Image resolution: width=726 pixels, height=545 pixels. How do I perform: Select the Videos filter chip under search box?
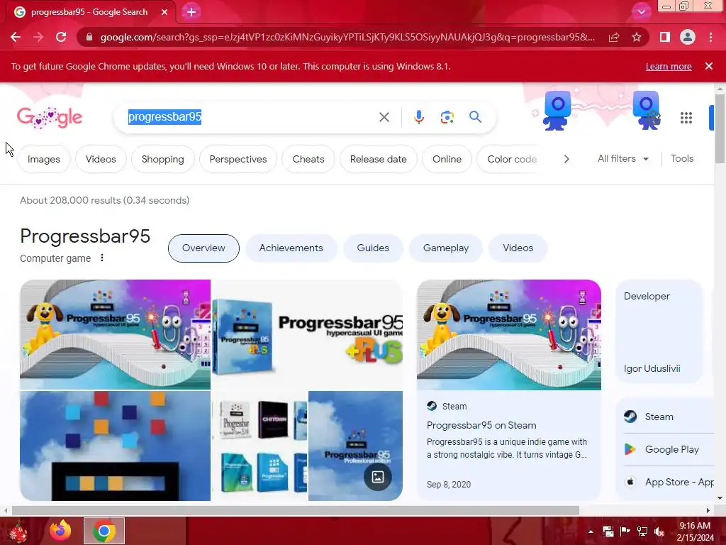[101, 159]
